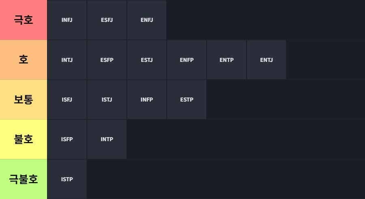
Task: Click the red 극호 tier label
Action: 24,20
